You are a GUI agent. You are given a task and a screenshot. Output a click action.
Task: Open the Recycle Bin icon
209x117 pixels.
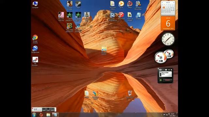(130, 94)
